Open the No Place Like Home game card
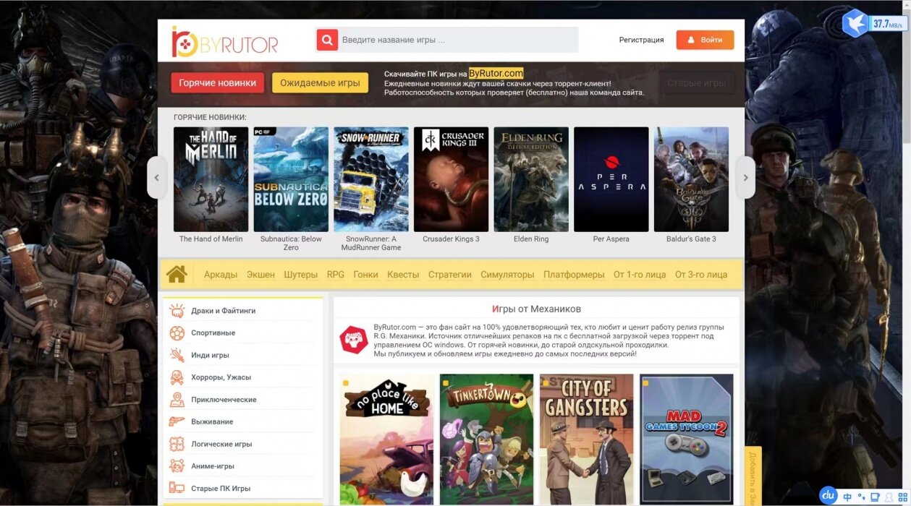The image size is (911, 506). [386, 439]
